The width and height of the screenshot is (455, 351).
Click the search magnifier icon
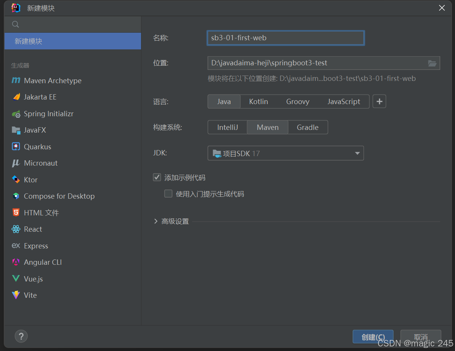[16, 24]
